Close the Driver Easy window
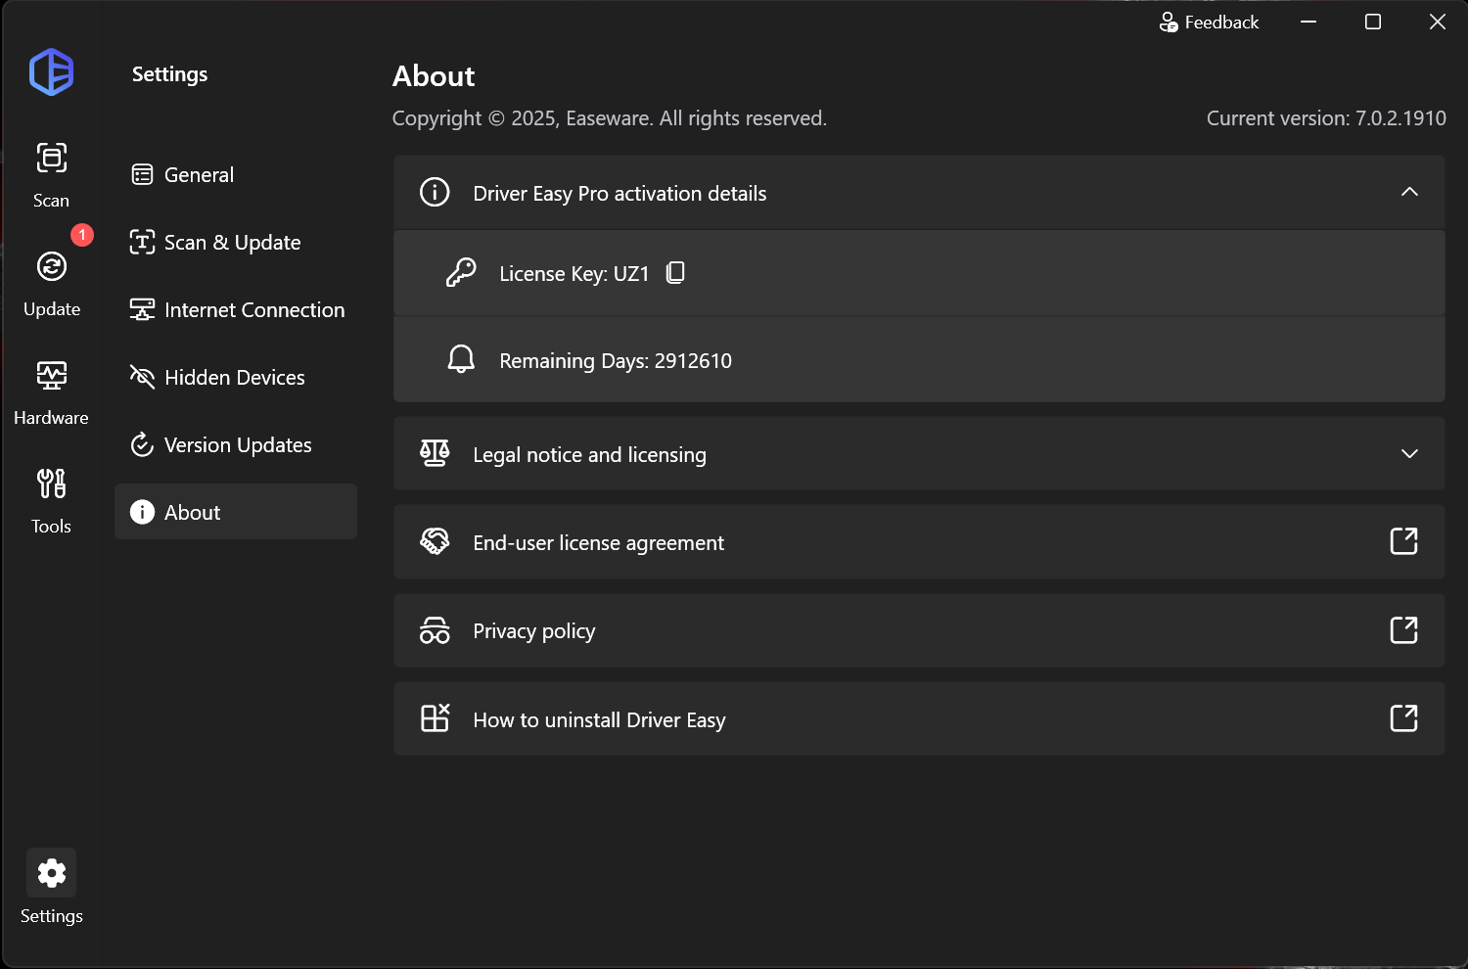 click(1438, 22)
